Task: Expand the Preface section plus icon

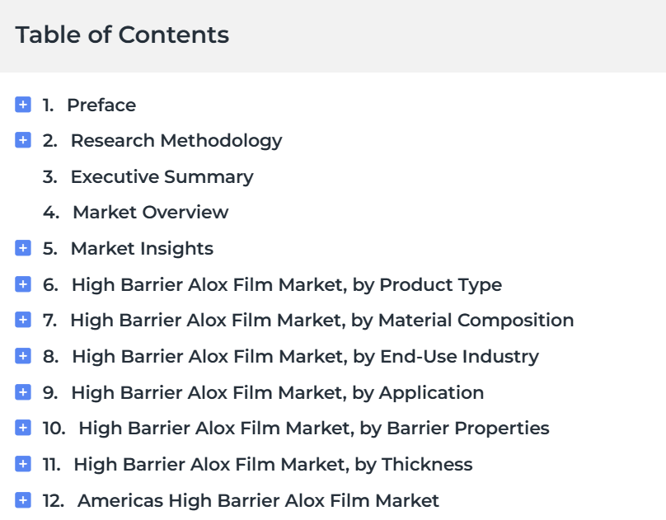Action: pos(23,105)
